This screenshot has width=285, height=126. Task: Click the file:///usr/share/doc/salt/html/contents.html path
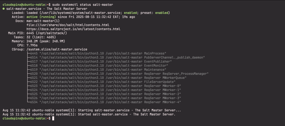(x=68, y=25)
